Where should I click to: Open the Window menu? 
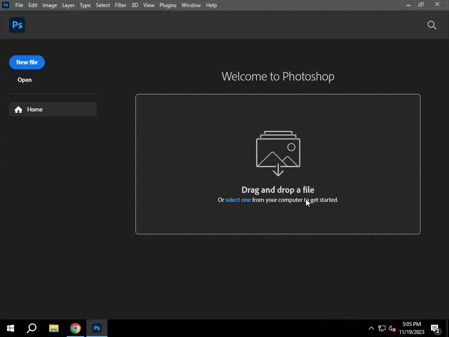coord(191,5)
